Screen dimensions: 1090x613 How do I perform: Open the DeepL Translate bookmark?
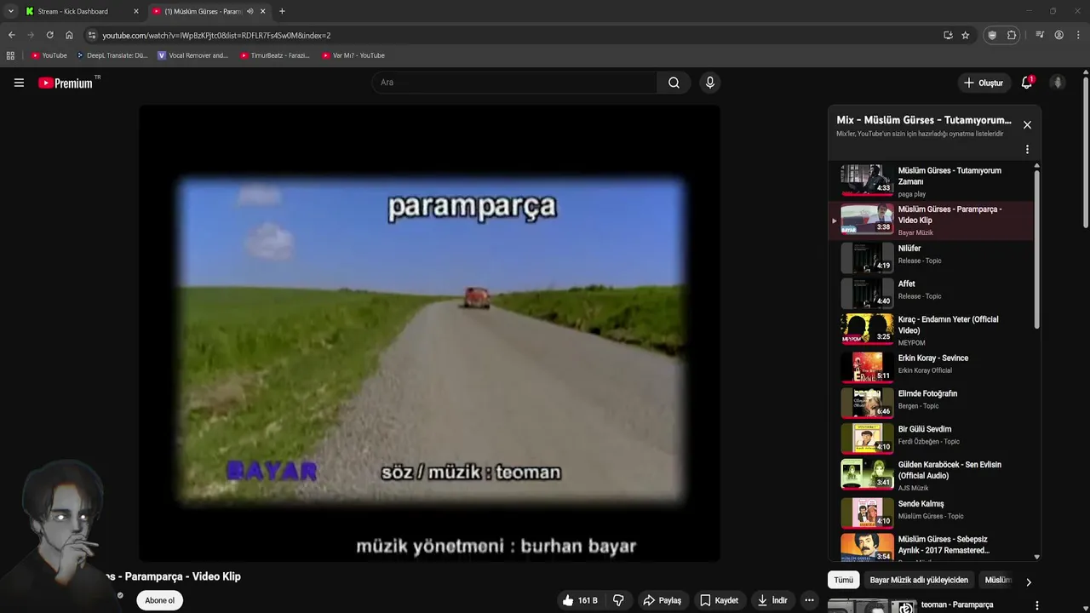[112, 55]
